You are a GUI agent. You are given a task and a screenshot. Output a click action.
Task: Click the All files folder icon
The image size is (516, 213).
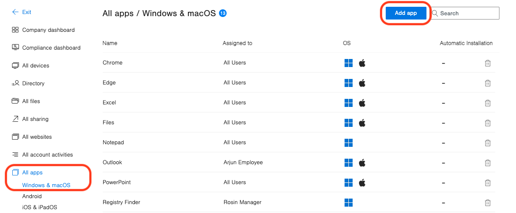(15, 101)
